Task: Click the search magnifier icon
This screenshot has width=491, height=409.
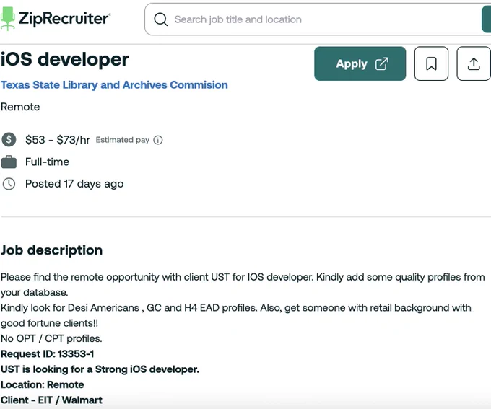Action: (161, 19)
